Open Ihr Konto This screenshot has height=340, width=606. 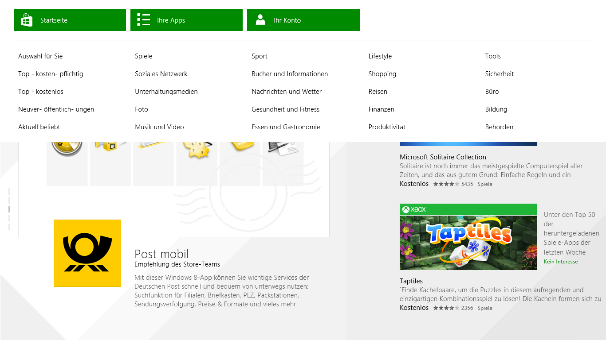tap(303, 20)
